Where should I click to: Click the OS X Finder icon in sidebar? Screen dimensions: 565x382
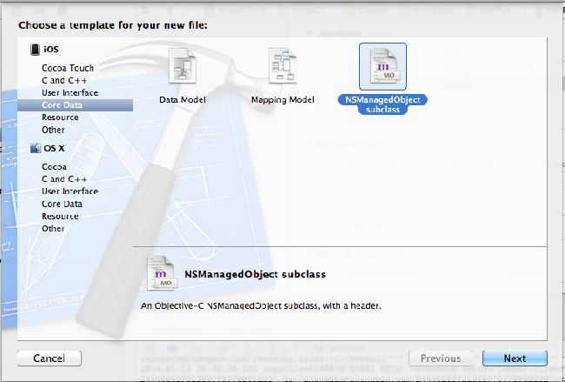pos(36,148)
